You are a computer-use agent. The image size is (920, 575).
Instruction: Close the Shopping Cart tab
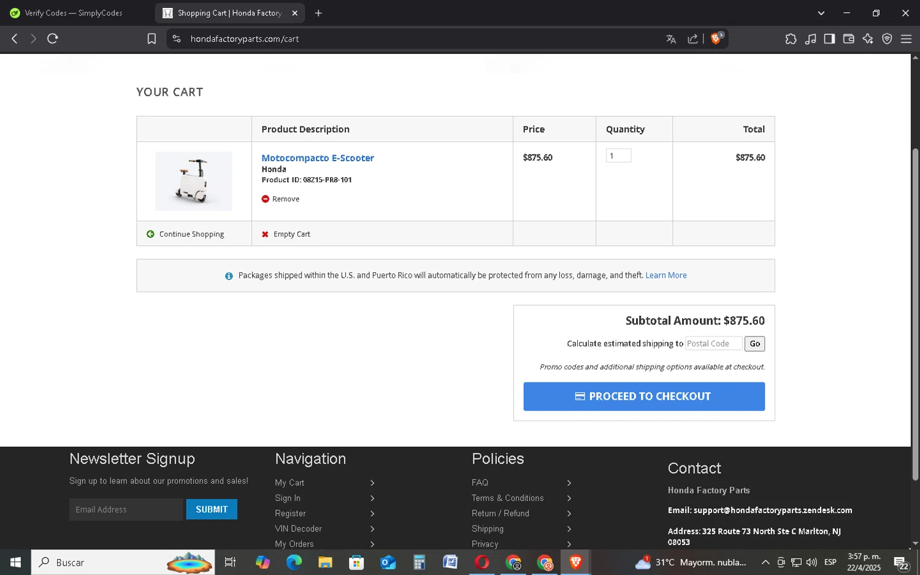(294, 13)
